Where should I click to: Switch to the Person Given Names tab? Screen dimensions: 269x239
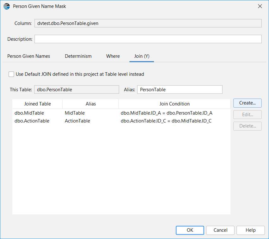pyautogui.click(x=28, y=56)
